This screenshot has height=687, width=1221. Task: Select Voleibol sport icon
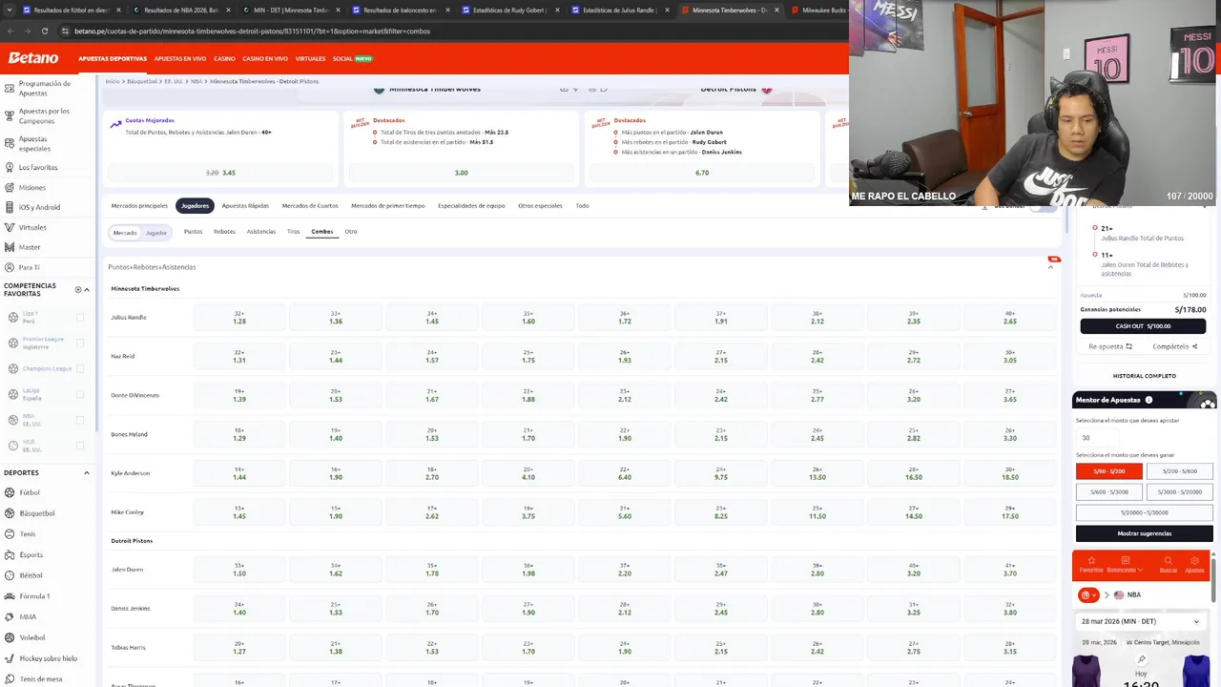tap(9, 637)
